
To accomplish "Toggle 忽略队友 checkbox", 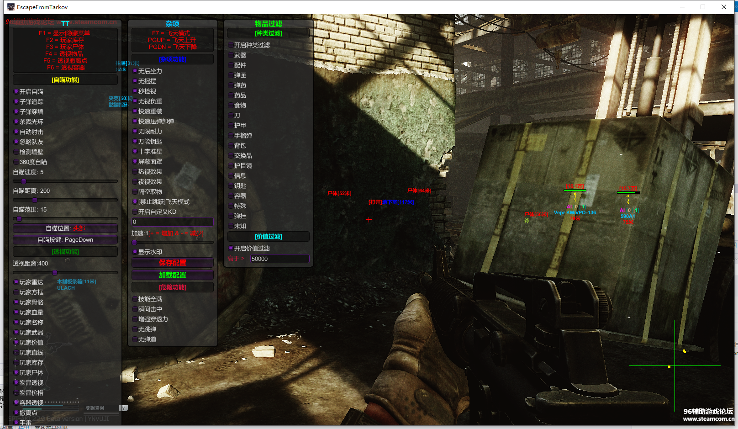I will (x=16, y=142).
